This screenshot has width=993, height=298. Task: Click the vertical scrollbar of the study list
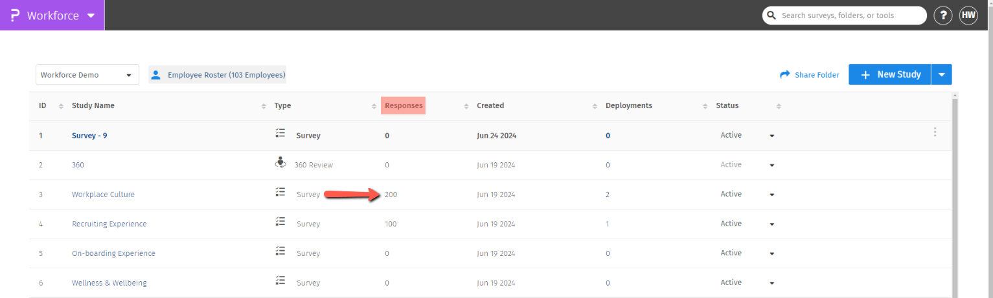pos(955,194)
